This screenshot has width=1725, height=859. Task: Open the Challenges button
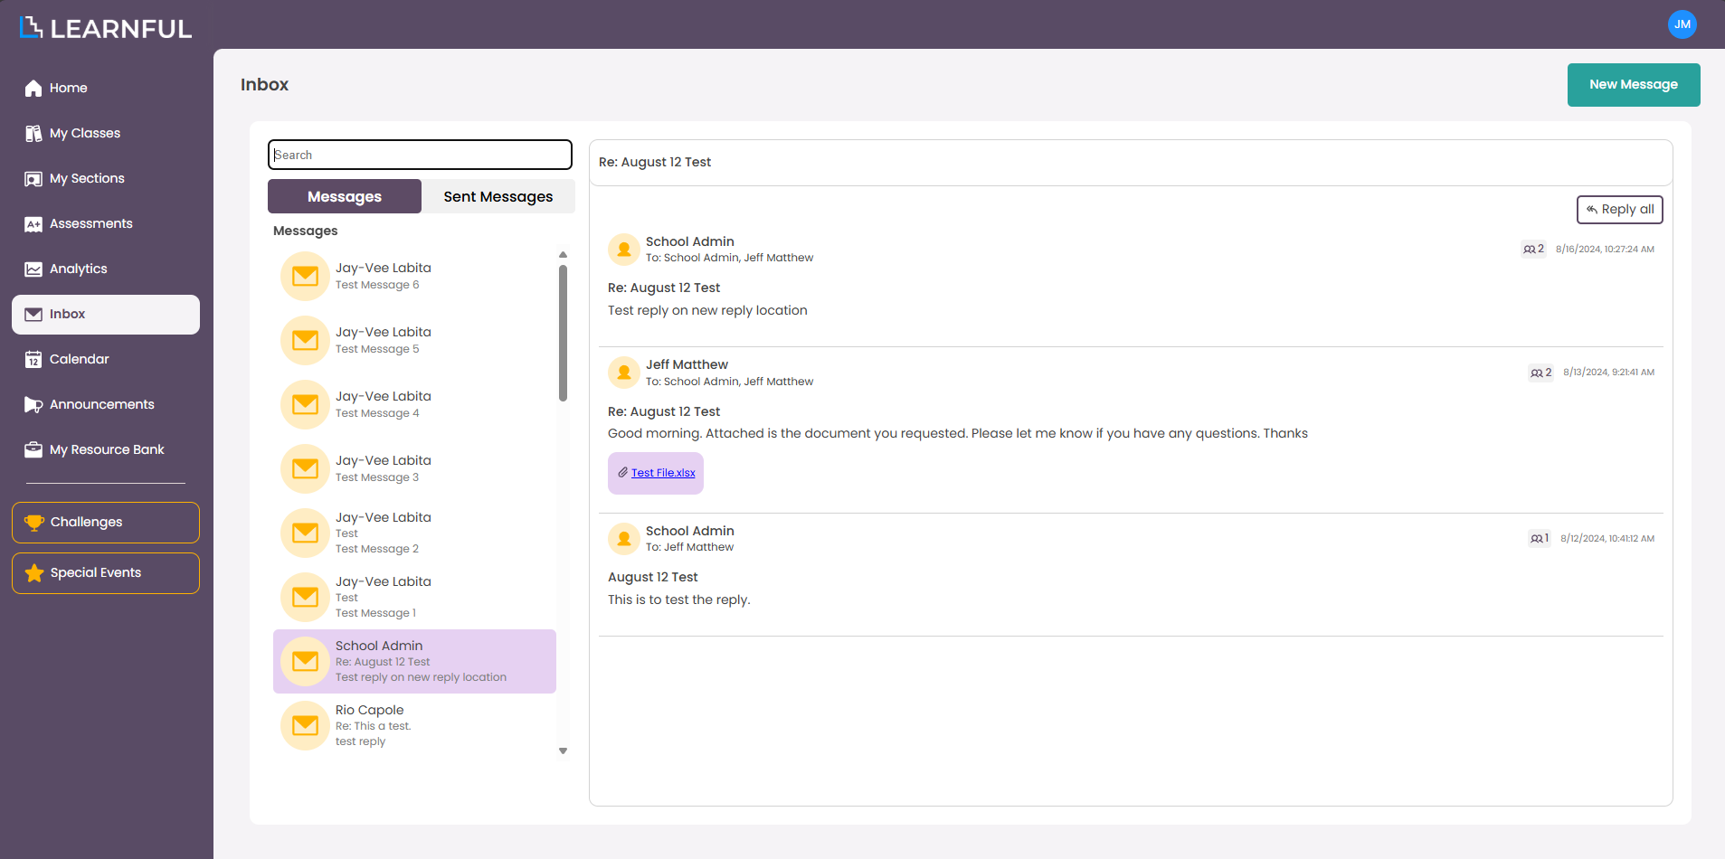(106, 523)
